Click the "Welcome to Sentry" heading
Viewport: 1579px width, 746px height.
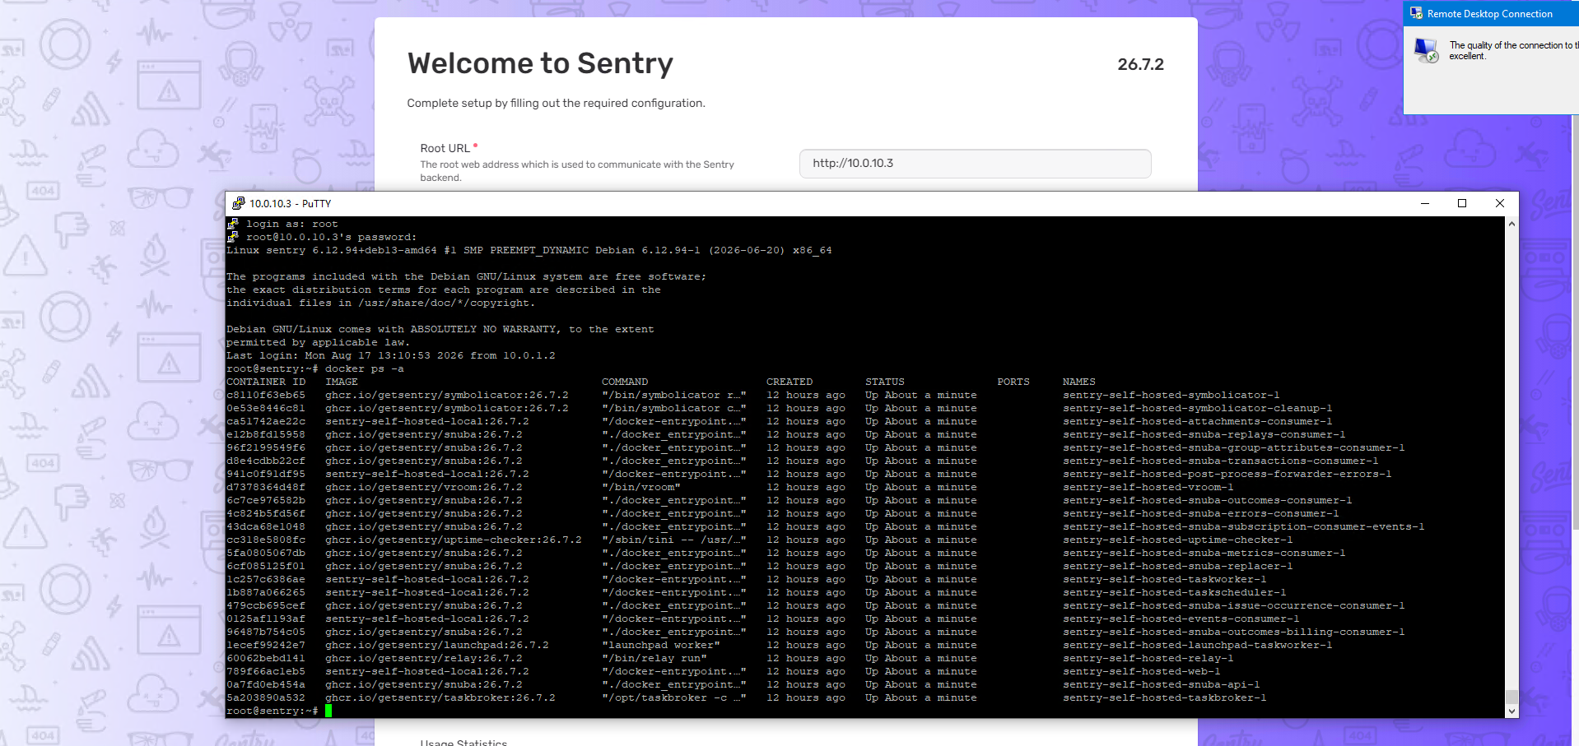coord(540,63)
